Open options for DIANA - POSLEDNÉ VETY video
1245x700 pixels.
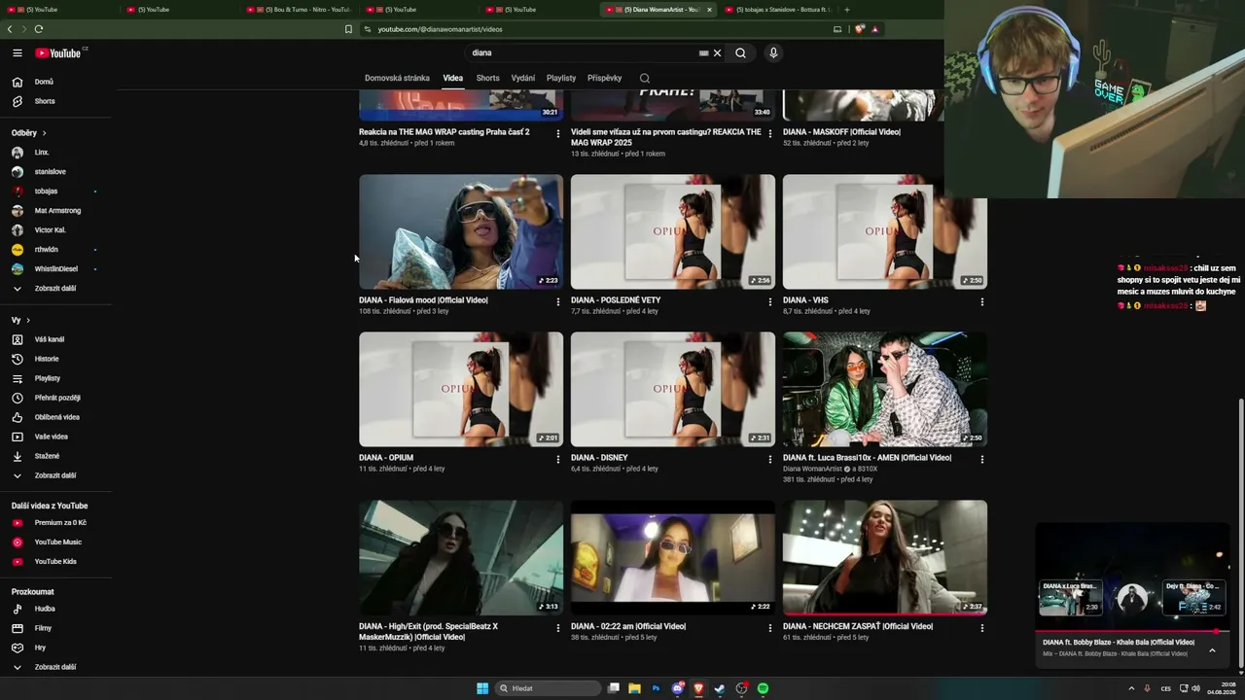(770, 301)
